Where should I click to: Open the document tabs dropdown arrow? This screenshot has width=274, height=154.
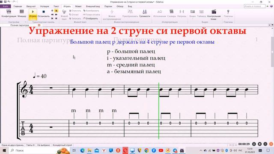(272, 25)
